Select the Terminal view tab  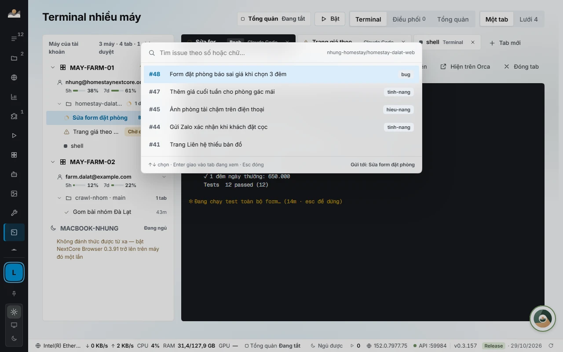pos(368,19)
